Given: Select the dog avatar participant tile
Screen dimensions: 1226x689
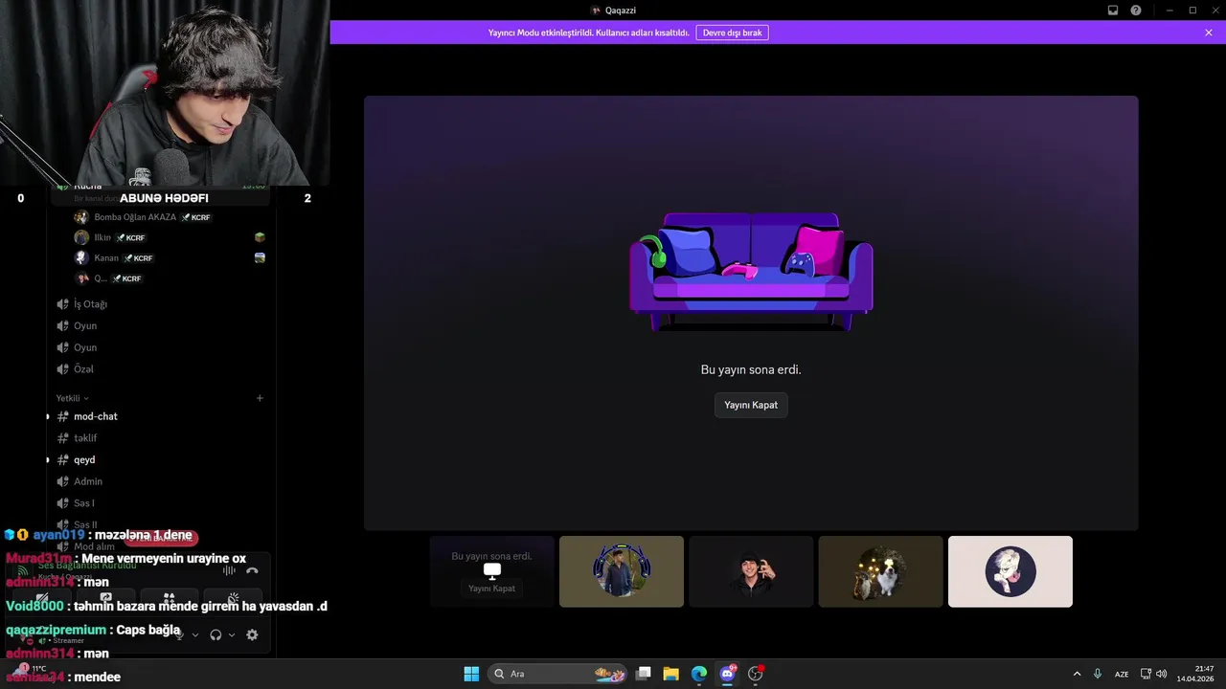Looking at the screenshot, I should 880,571.
